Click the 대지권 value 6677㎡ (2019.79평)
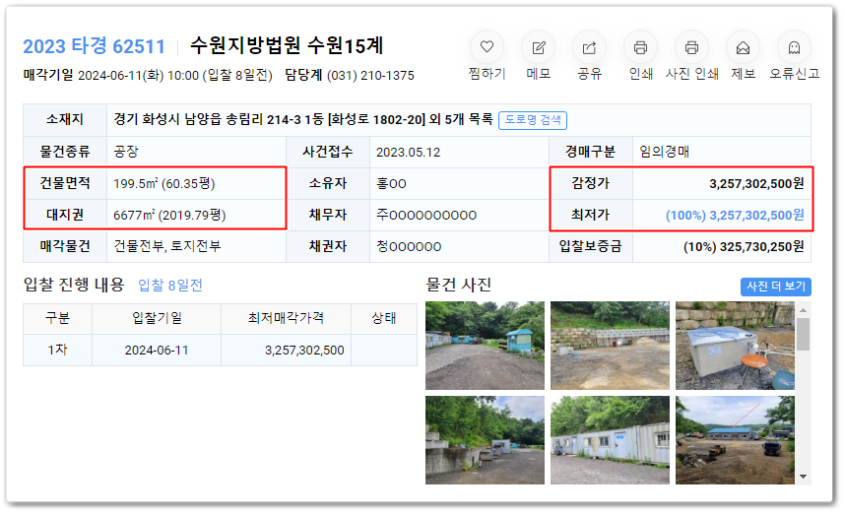The width and height of the screenshot is (845, 514). pyautogui.click(x=169, y=215)
